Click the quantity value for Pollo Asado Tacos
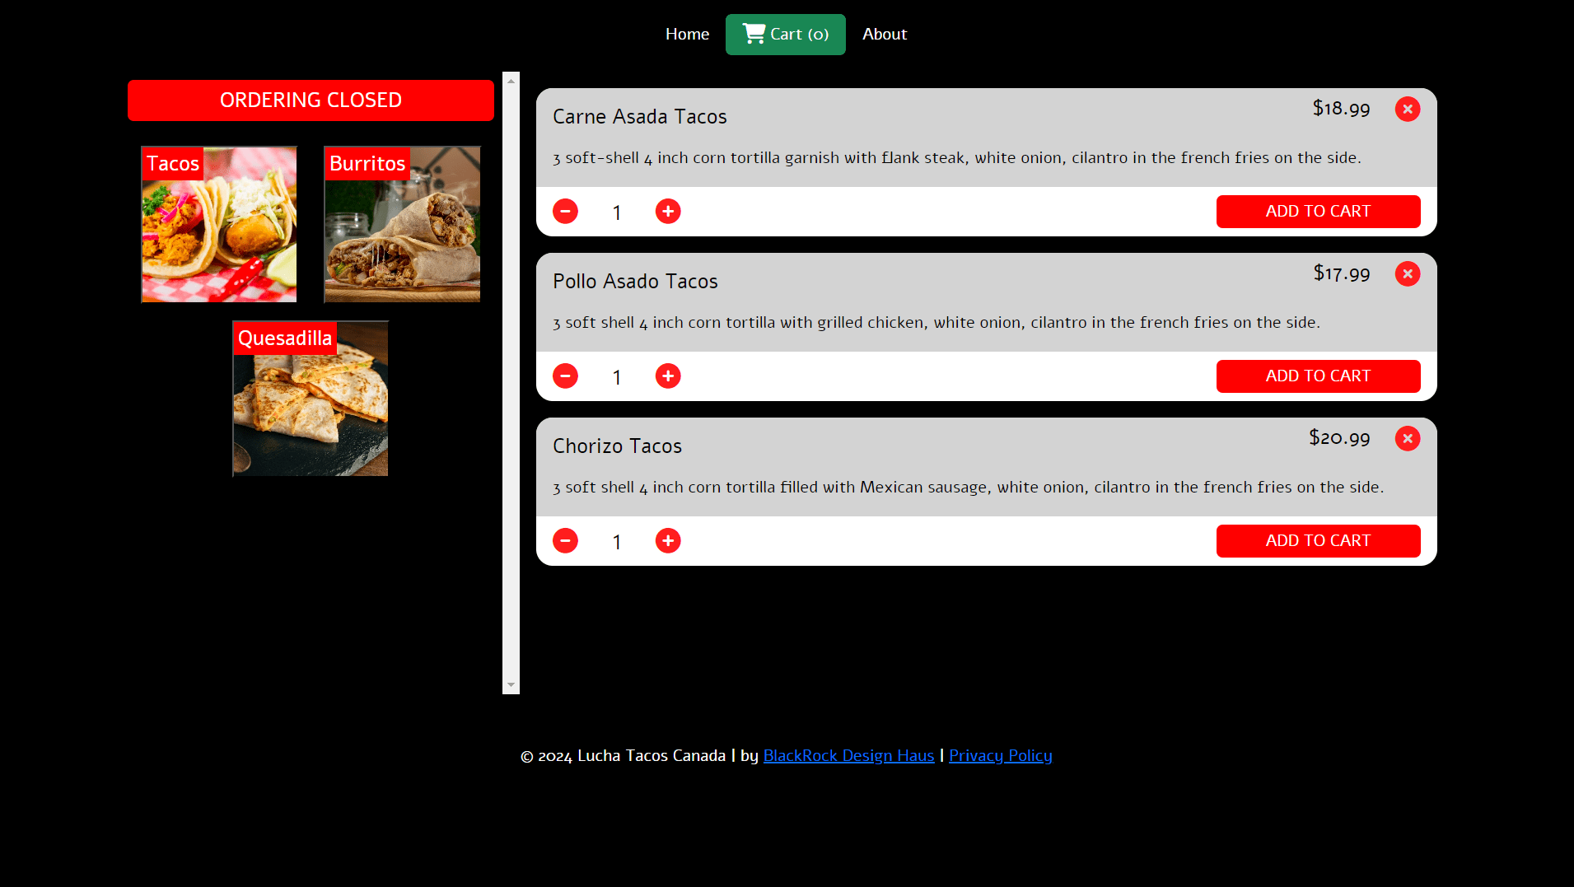 pos(617,377)
